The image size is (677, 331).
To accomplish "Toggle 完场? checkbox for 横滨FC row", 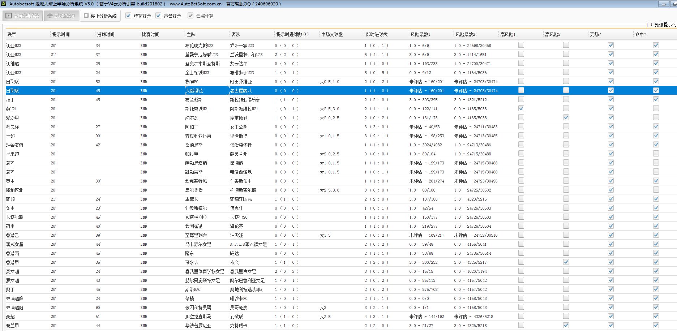I will pyautogui.click(x=610, y=81).
